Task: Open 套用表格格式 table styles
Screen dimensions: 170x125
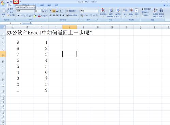Action: coord(111,13)
